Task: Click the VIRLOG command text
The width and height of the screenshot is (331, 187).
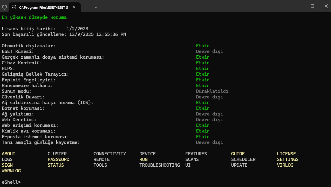Action: (x=285, y=165)
